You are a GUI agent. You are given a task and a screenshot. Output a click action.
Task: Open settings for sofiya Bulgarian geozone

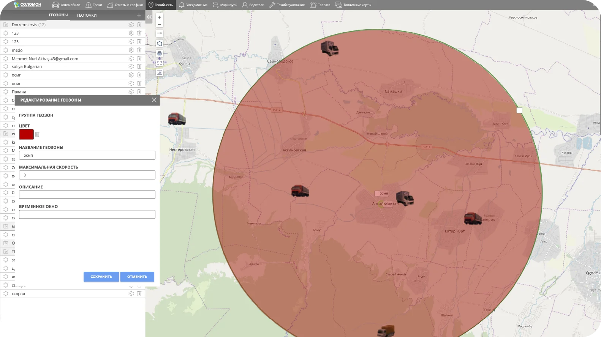pyautogui.click(x=131, y=66)
